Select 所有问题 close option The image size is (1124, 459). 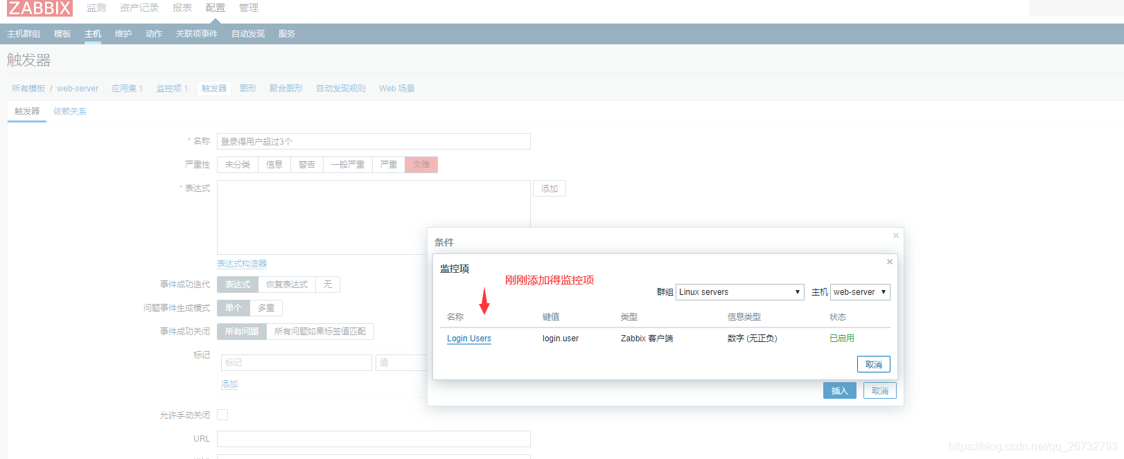(x=242, y=332)
